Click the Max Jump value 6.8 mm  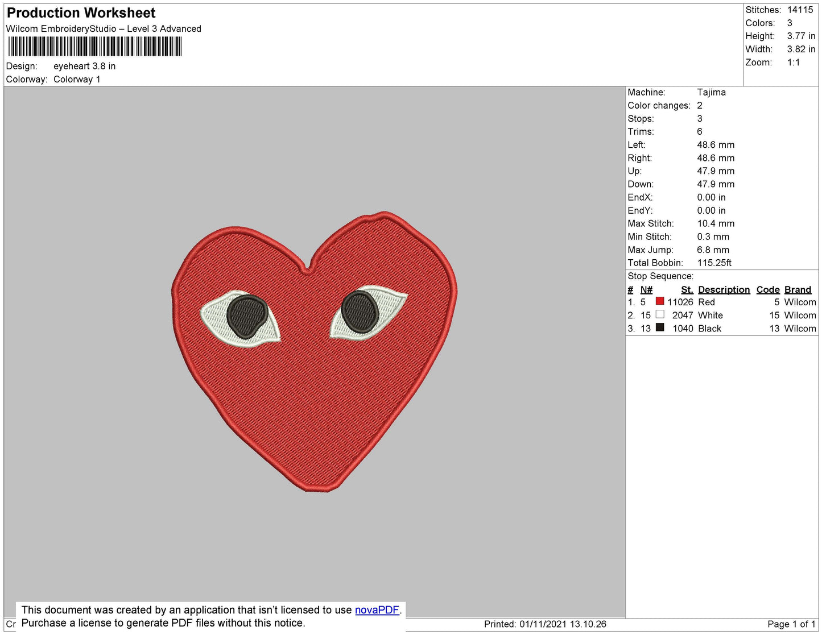713,250
